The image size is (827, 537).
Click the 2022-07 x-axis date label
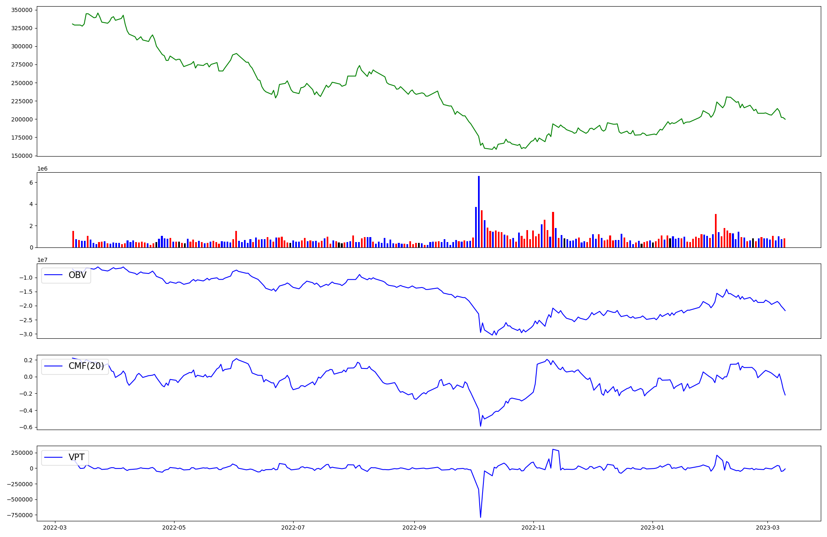(x=293, y=527)
